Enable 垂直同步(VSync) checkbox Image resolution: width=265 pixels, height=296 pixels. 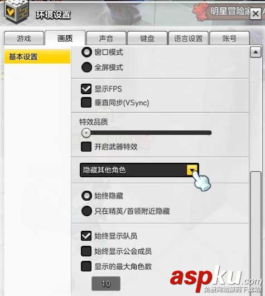(x=86, y=103)
